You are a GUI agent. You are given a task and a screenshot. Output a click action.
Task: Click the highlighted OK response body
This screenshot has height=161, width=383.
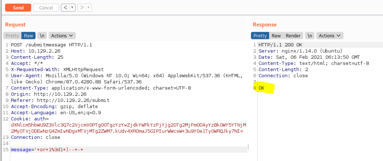point(261,88)
